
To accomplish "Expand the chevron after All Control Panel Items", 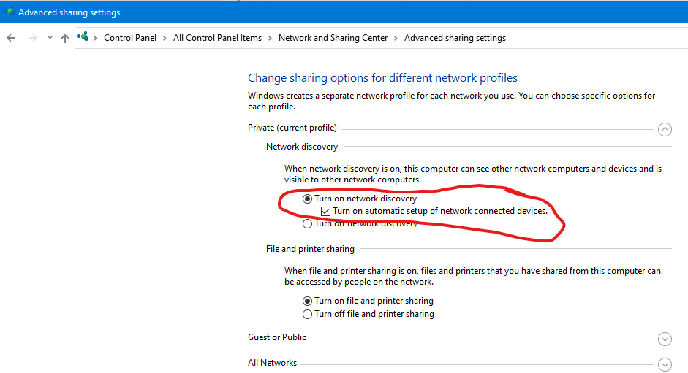I will point(270,38).
